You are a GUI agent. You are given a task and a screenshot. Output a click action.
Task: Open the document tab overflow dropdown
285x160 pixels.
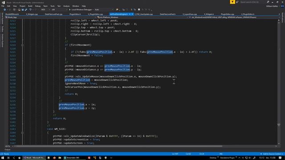[x=279, y=14]
